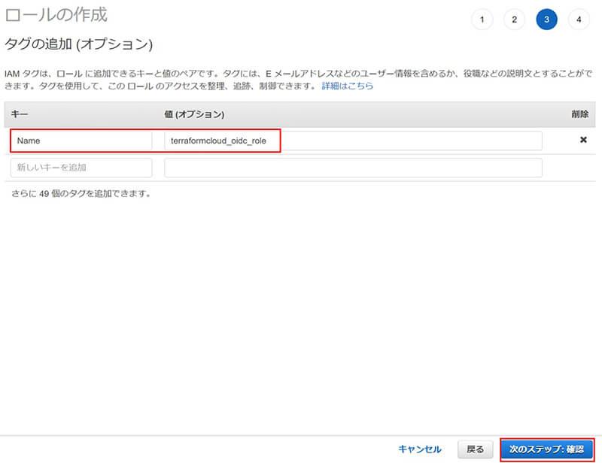This screenshot has height=463, width=602.
Task: Focus the 新しいキーを追加 key field
Action: [x=81, y=168]
